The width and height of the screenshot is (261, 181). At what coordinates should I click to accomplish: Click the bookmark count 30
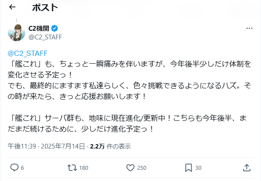pos(198,168)
